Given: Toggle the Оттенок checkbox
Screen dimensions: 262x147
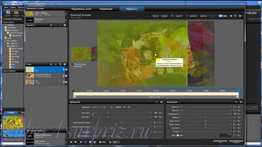Looking at the screenshot, I should click(180, 131).
